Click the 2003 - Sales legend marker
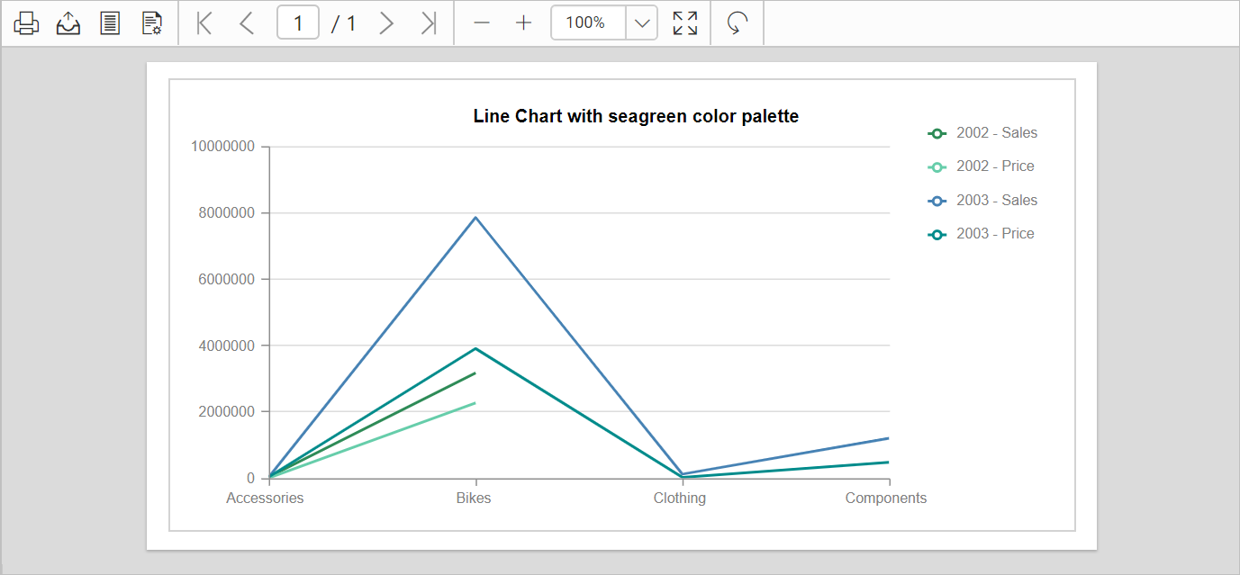 (937, 201)
